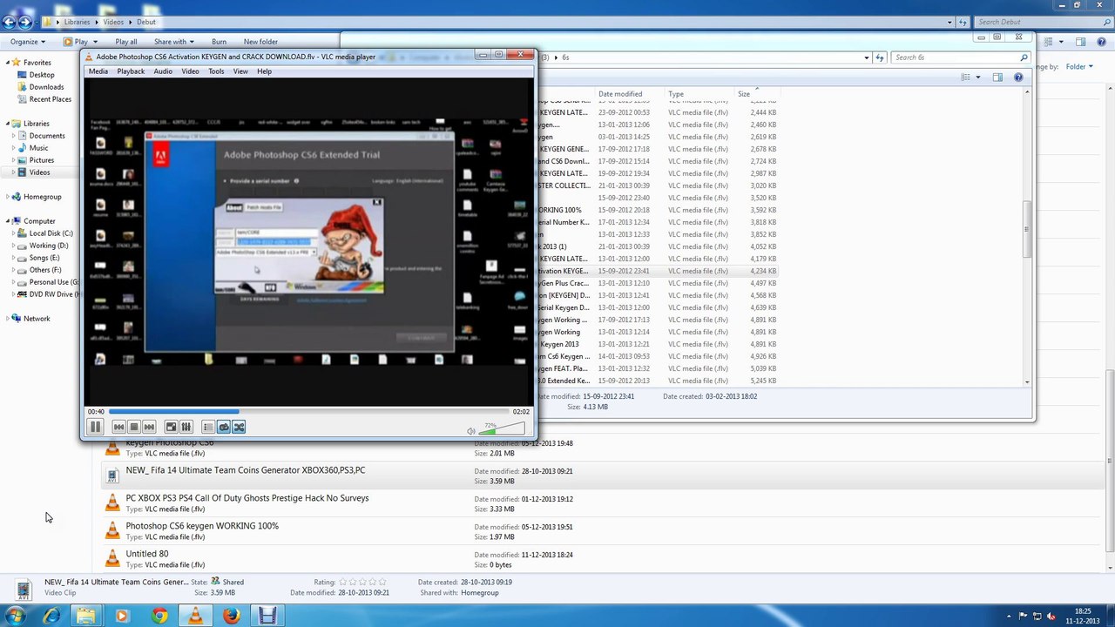
Task: Toggle VLC shuffle random playback
Action: [x=239, y=427]
